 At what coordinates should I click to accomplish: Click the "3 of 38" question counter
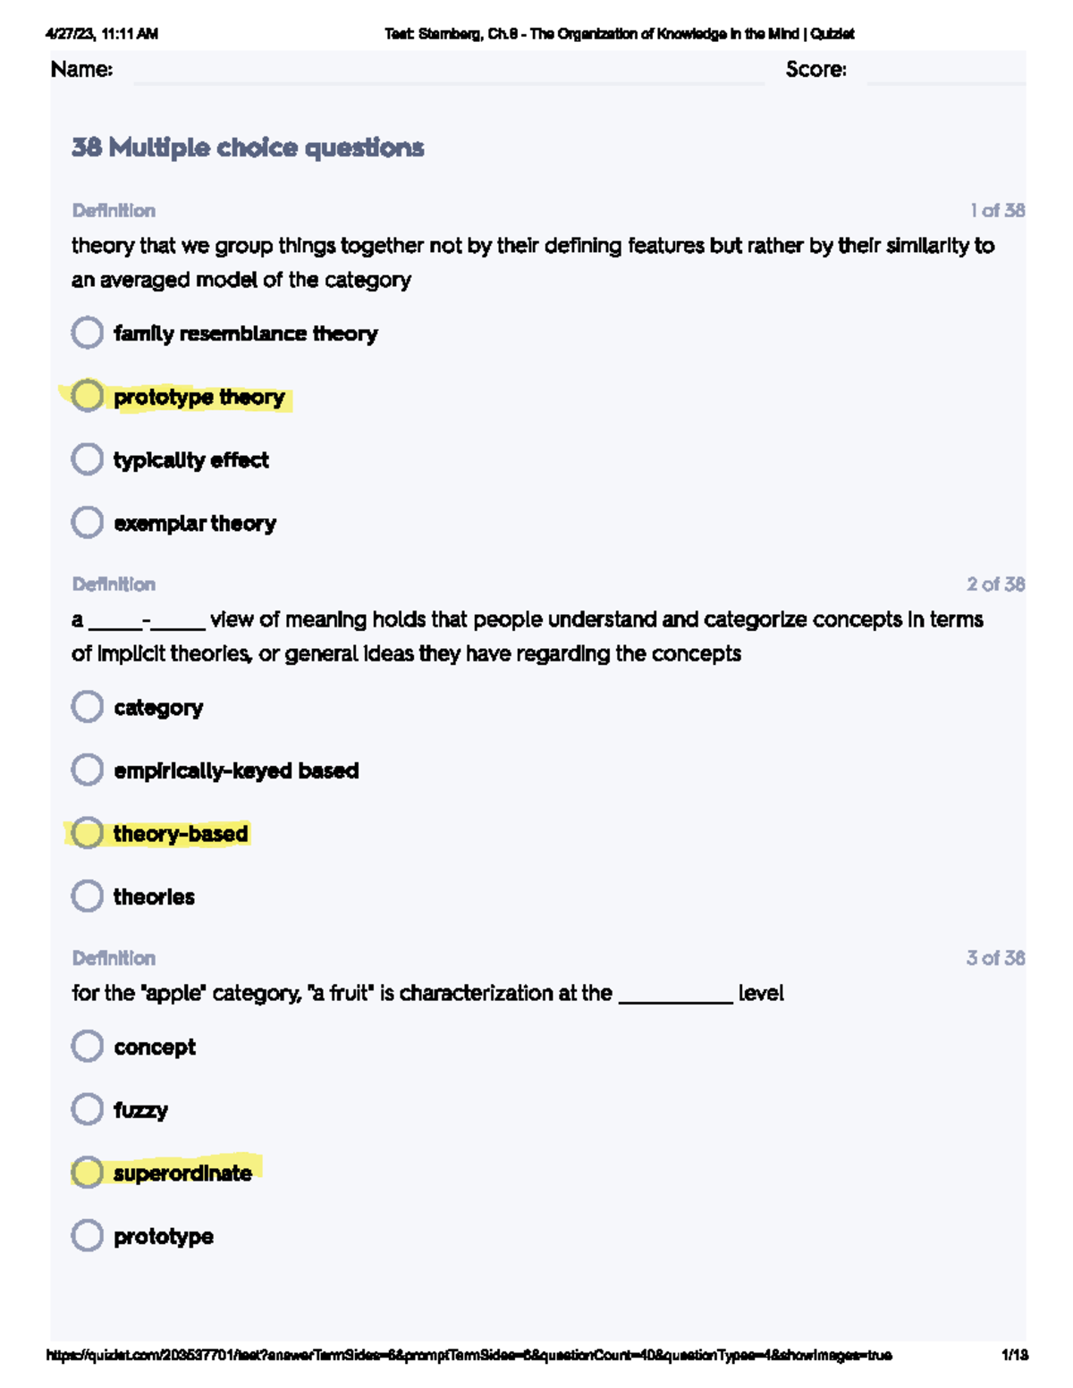995,958
